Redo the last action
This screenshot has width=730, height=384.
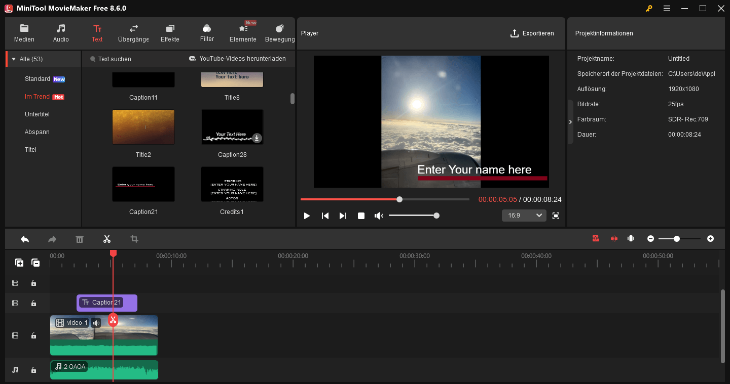[52, 238]
